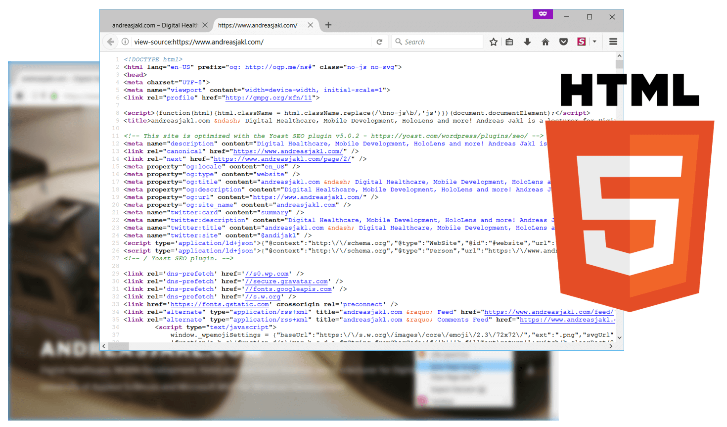Click the vertical scrollbar up arrow
727x427 pixels.
coord(619,56)
